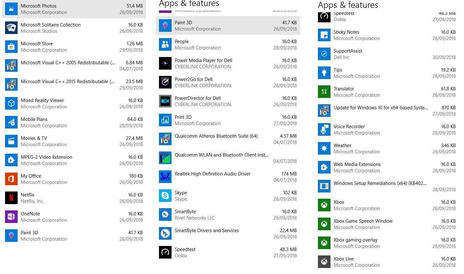
Task: Click the 'Microsoft Photos' app name
Action: [38, 6]
